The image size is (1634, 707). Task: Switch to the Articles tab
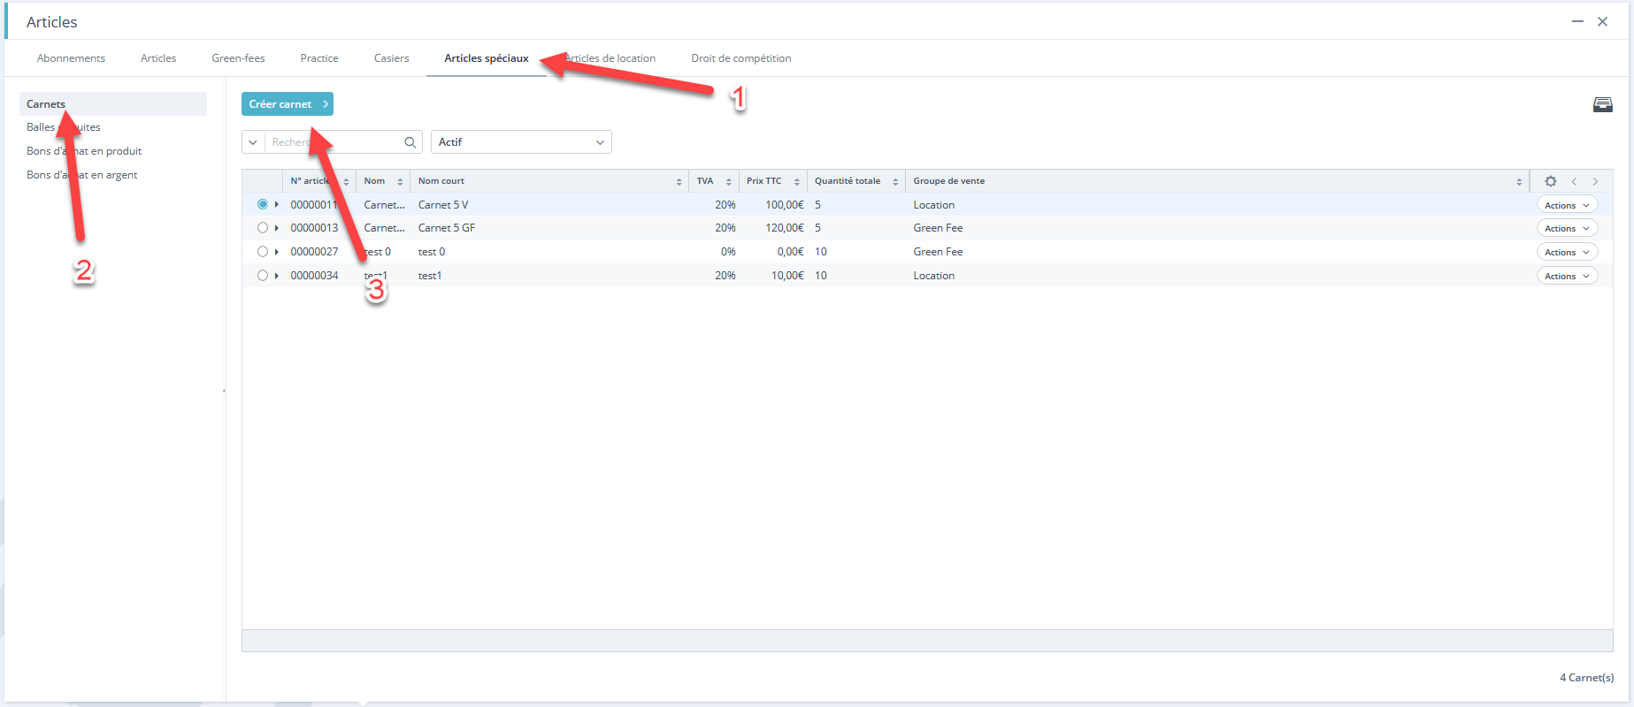[x=158, y=58]
